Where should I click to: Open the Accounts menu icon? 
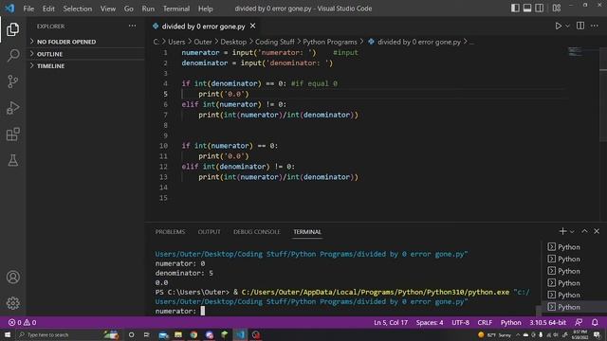(x=12, y=278)
